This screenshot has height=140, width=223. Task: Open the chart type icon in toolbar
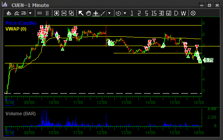click(x=9, y=13)
